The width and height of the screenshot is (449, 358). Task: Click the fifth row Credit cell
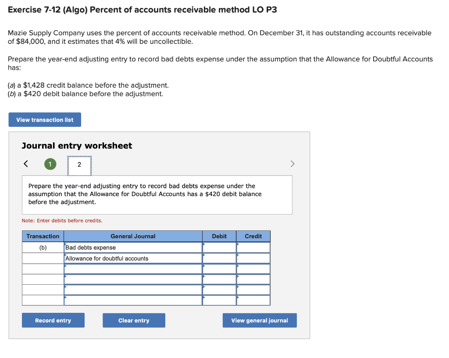(x=253, y=290)
